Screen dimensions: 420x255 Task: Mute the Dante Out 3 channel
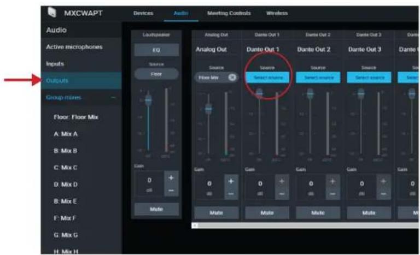[369, 213]
